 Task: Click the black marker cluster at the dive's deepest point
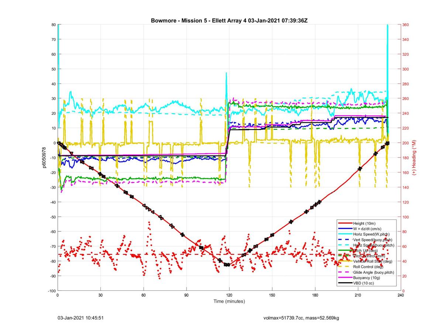click(227, 265)
